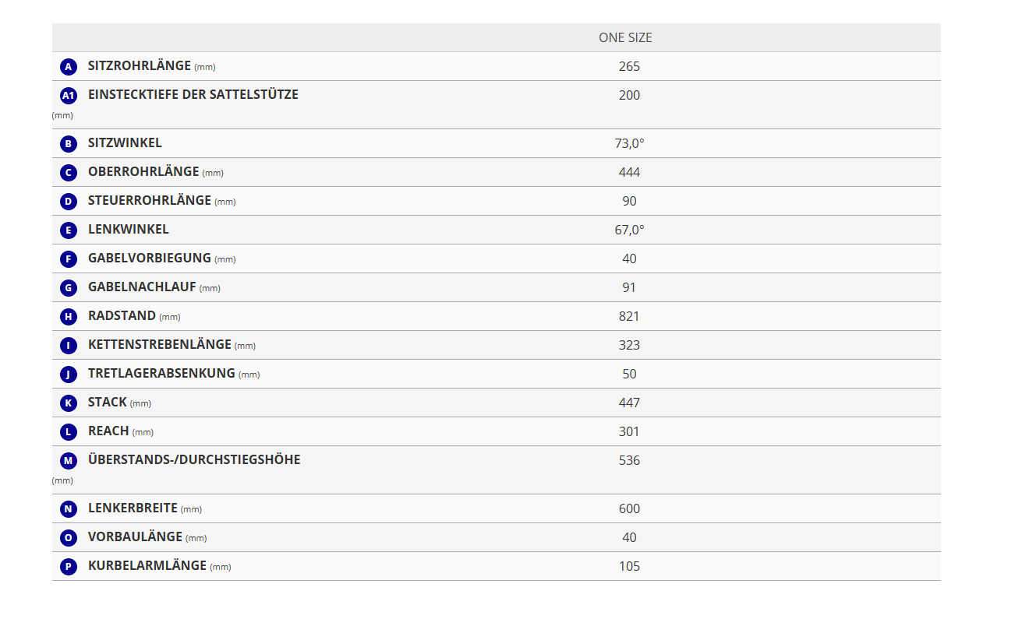Select the M badge for Überstandshöhe
Viewport: 1022px width, 619px height.
[x=69, y=461]
